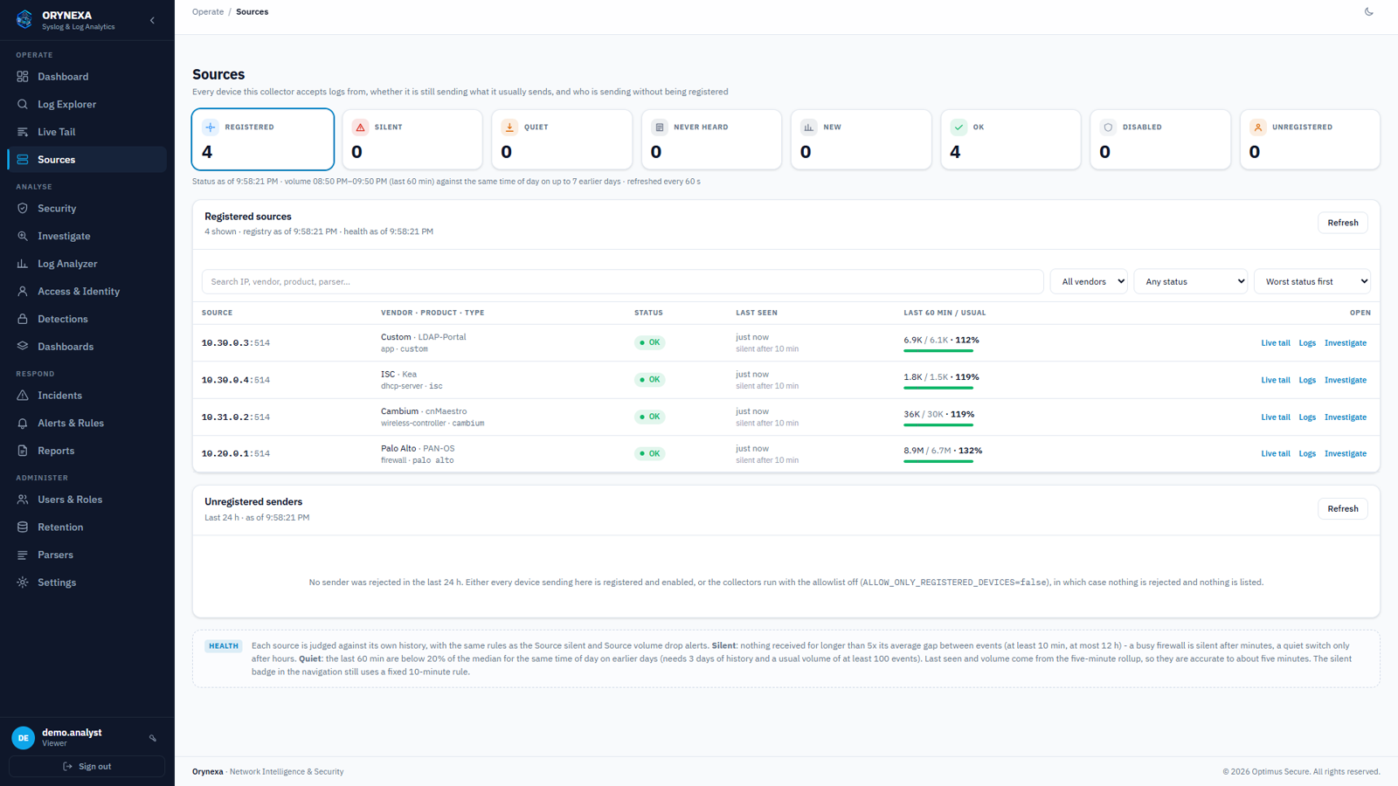The width and height of the screenshot is (1398, 786).
Task: Click the Users & Roles people icon
Action: [23, 500]
